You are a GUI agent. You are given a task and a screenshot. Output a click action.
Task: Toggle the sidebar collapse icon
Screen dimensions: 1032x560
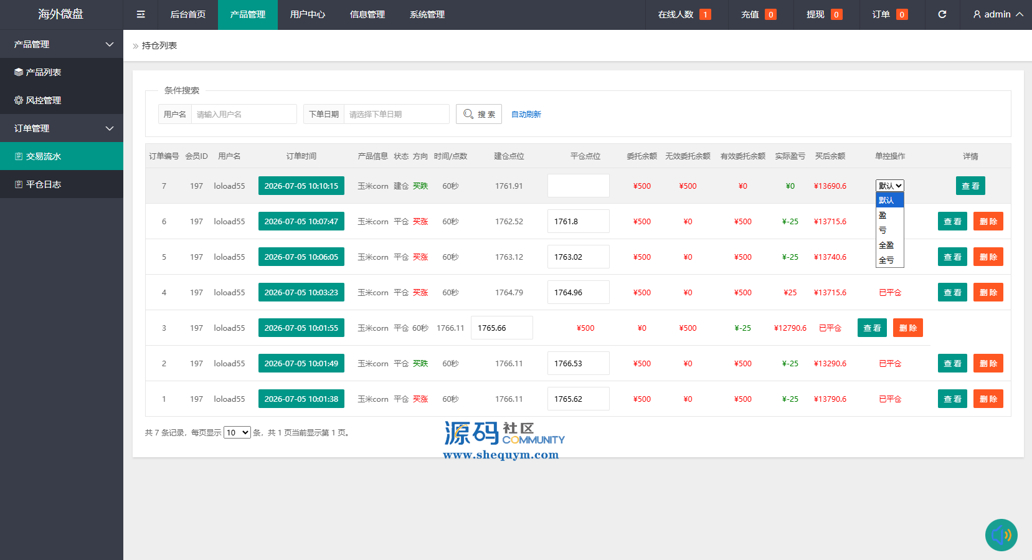pos(141,14)
